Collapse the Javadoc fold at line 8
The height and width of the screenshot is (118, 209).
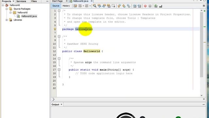[x=59, y=36]
